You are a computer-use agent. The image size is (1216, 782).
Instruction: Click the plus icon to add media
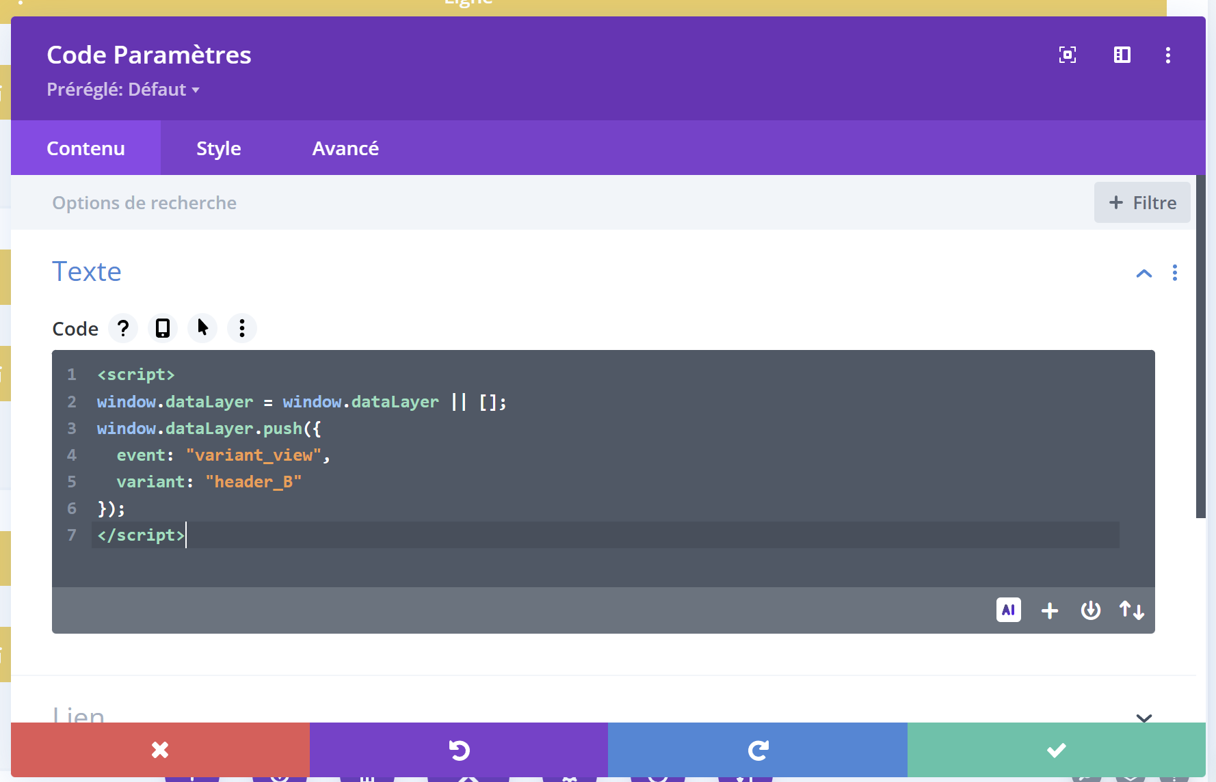coord(1049,610)
